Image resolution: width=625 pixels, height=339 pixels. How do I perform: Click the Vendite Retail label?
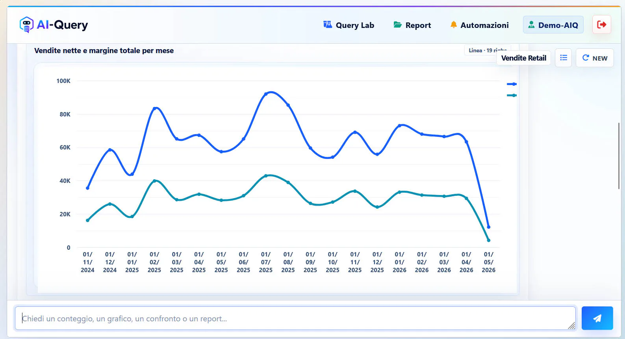point(523,58)
